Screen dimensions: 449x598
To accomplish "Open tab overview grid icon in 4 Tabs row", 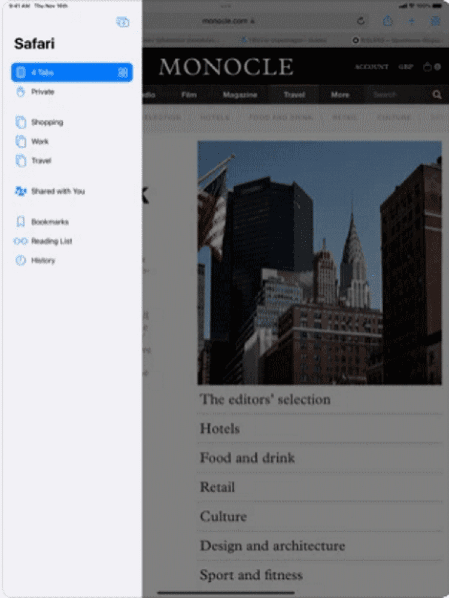I will point(123,72).
